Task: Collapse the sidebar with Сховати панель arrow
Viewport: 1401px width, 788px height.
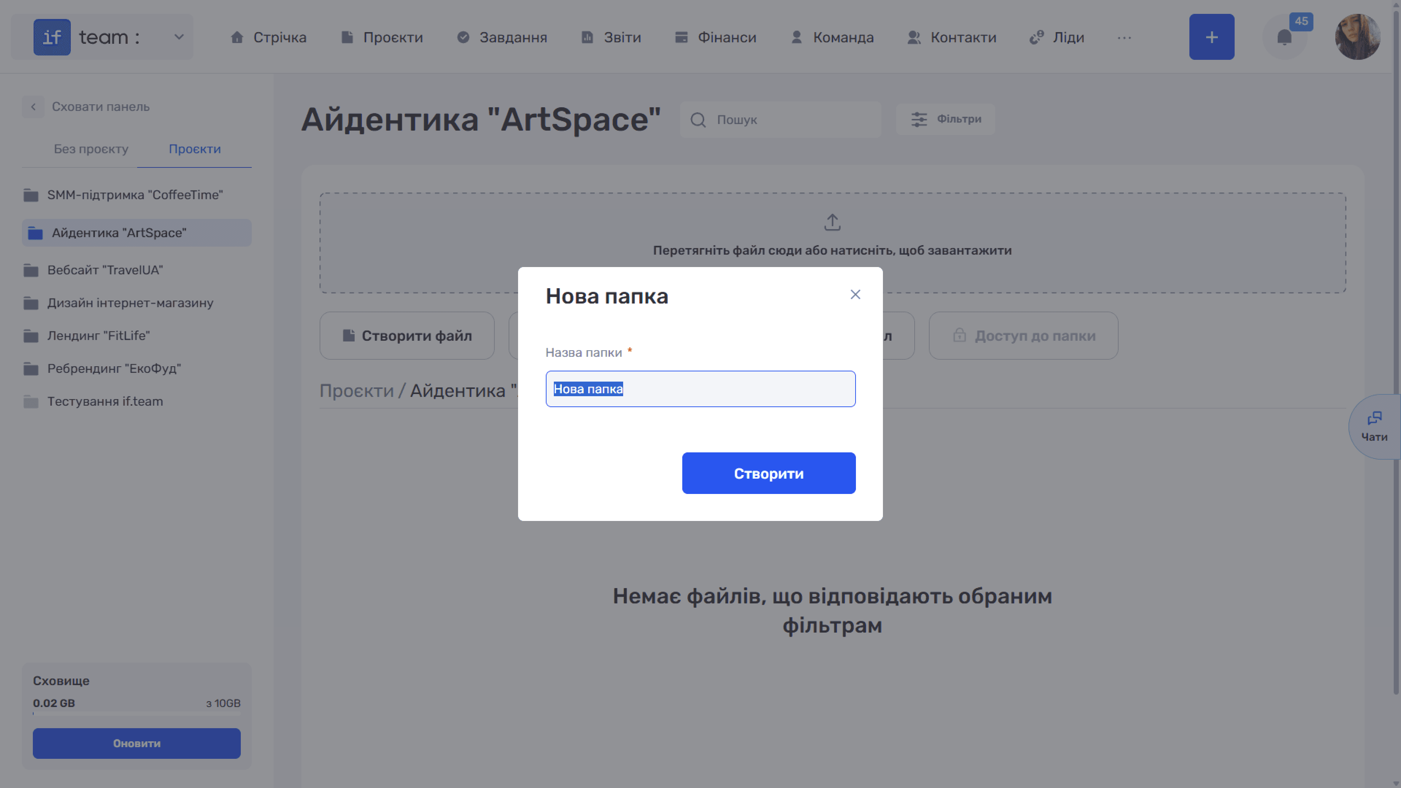Action: tap(33, 107)
